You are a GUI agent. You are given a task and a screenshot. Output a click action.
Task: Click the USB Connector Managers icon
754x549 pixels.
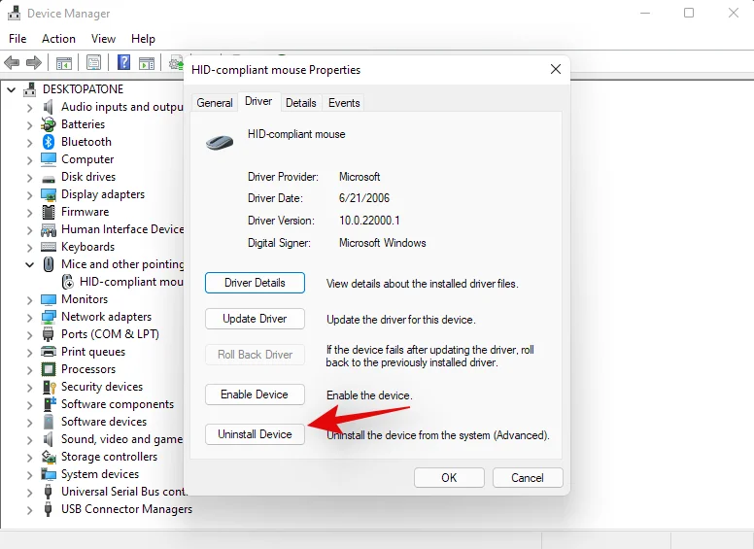click(48, 509)
